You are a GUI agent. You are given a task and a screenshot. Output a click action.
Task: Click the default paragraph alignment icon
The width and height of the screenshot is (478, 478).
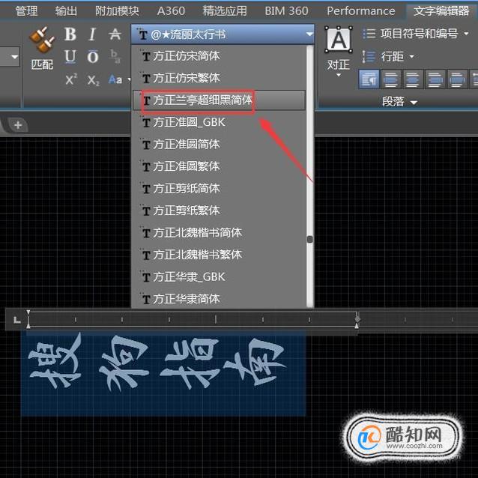click(369, 79)
